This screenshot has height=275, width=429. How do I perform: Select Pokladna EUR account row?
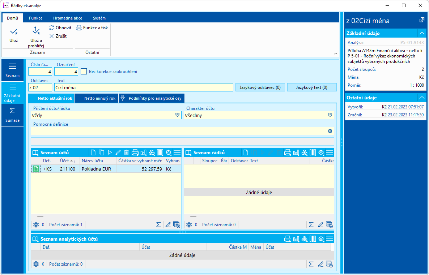pyautogui.click(x=106, y=169)
